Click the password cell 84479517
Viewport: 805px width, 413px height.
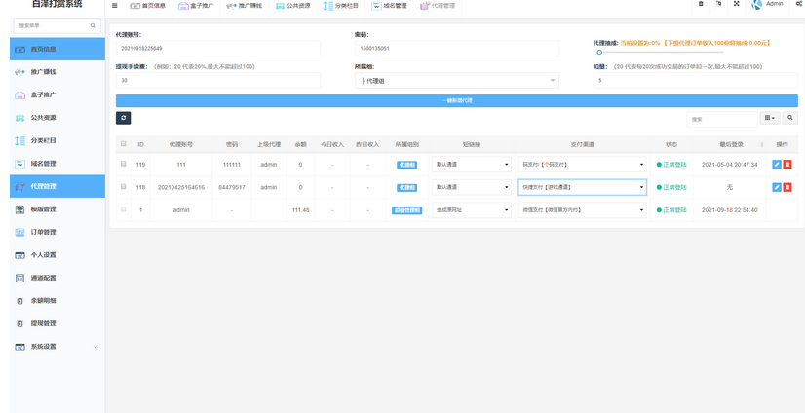click(x=232, y=187)
